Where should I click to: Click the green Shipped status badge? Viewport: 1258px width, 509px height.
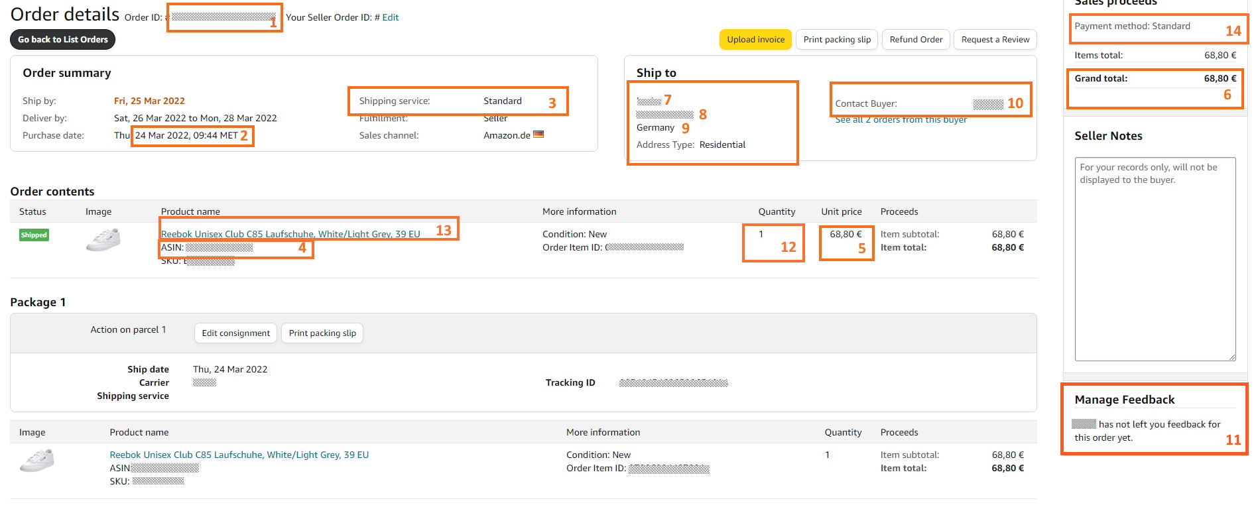pyautogui.click(x=34, y=235)
